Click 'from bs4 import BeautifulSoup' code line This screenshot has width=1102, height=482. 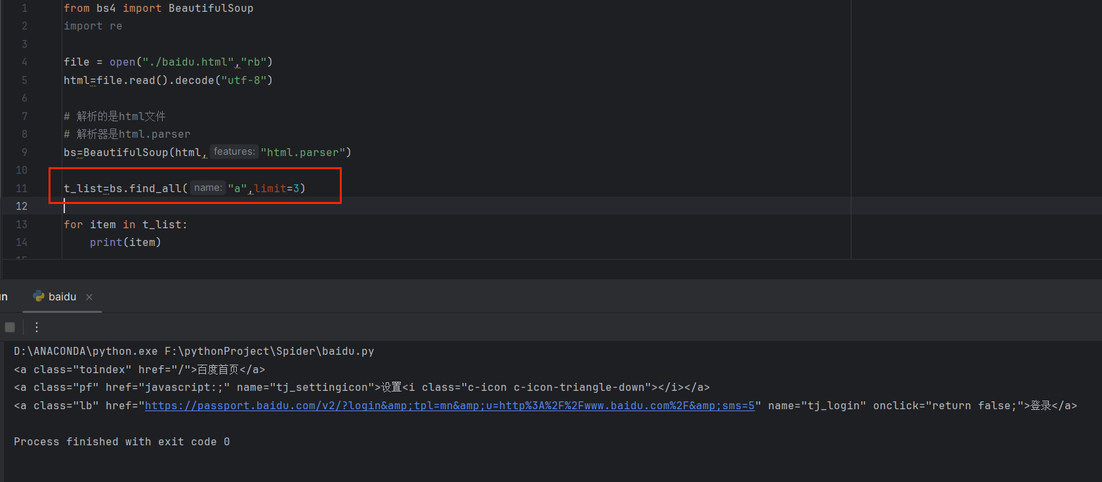pyautogui.click(x=158, y=9)
